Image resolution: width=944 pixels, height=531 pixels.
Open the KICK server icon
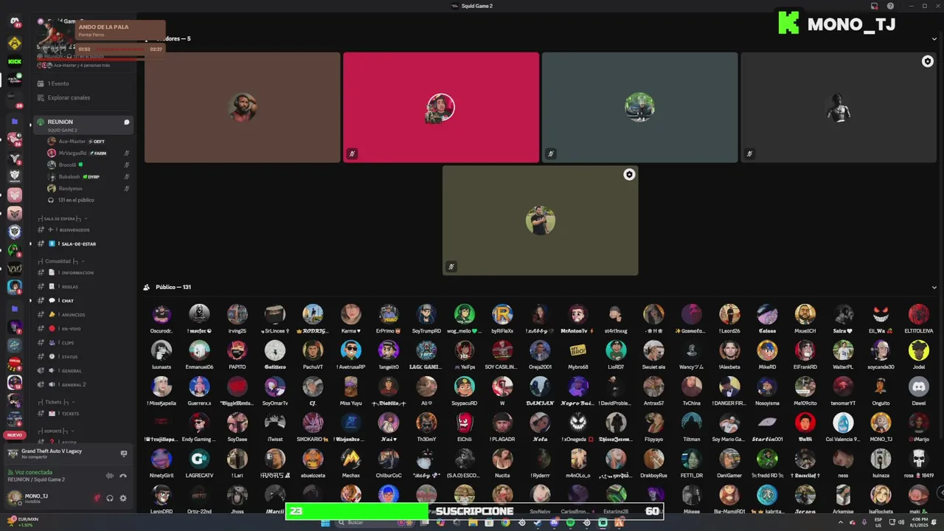[x=15, y=61]
